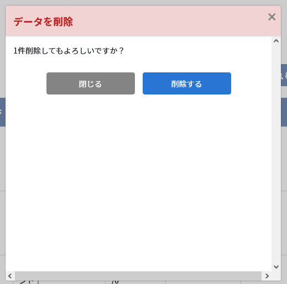287x284 pixels.
Task: Click the corner box where both scrollbars meet
Action: pos(276,276)
